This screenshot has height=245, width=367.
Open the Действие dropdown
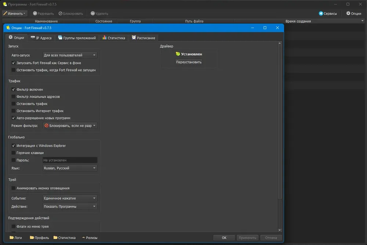(70, 206)
